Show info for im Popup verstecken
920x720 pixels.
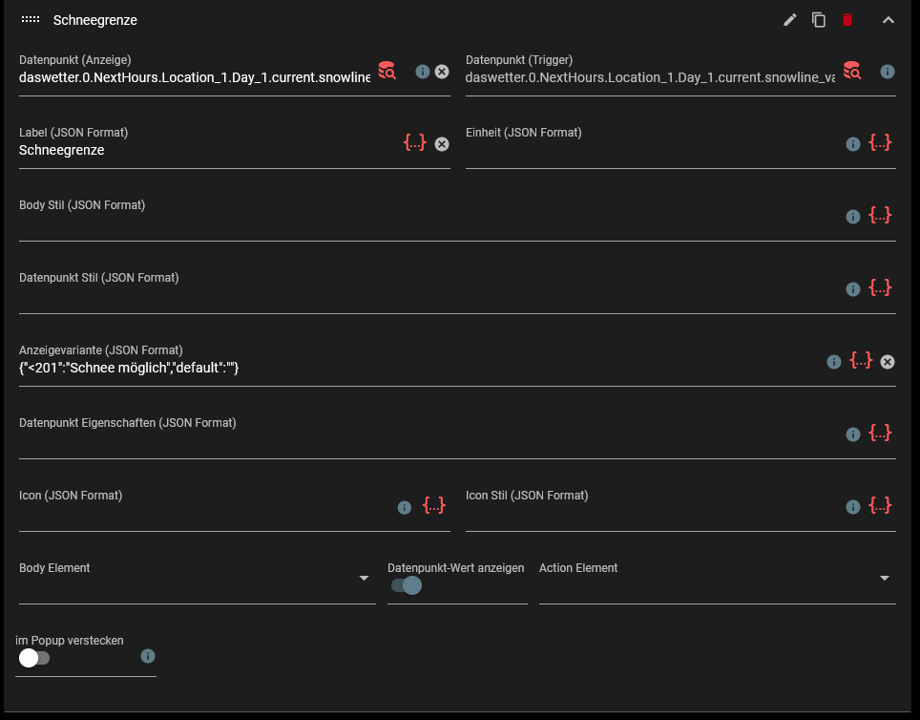pyautogui.click(x=148, y=656)
